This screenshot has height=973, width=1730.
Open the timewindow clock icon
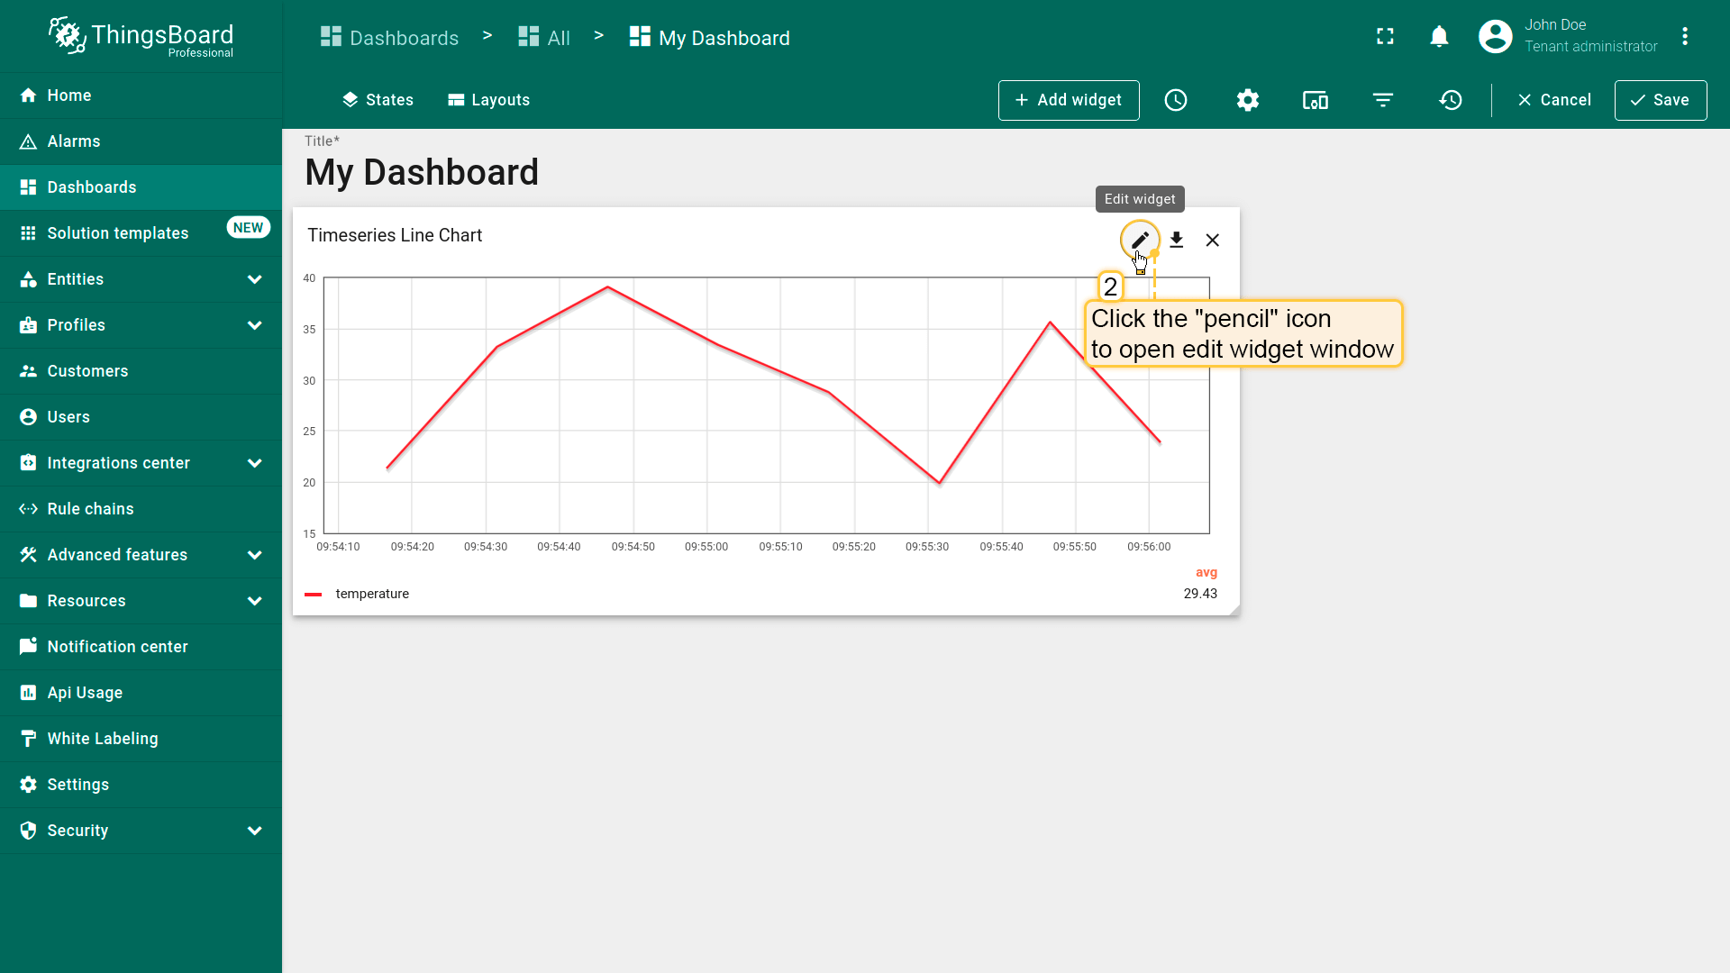pos(1176,100)
